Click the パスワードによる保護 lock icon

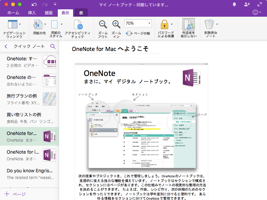(164, 24)
